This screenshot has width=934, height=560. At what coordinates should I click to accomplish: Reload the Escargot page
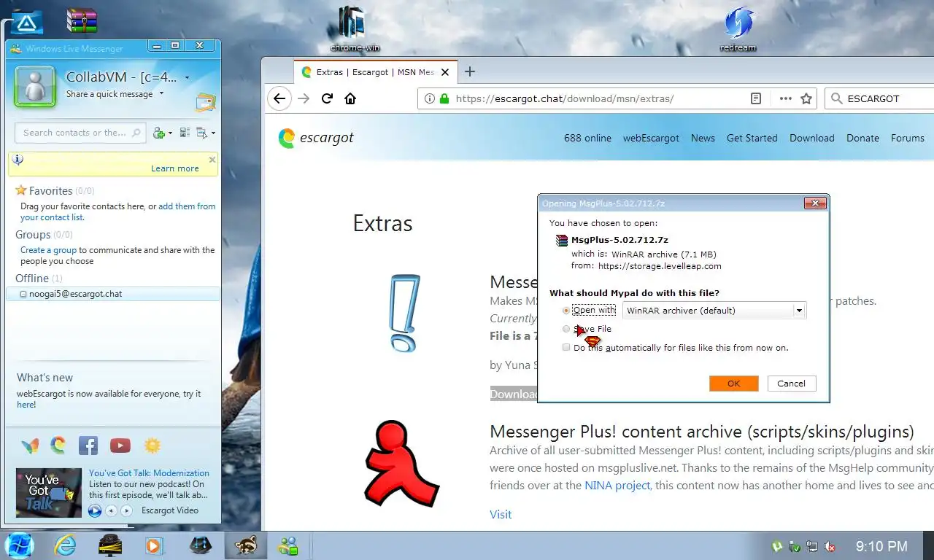(327, 98)
